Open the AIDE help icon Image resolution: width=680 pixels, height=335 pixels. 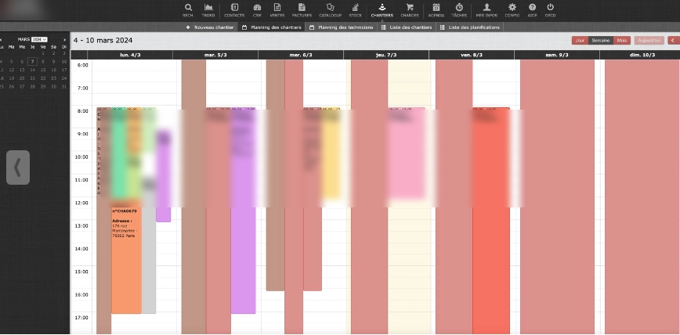coord(532,10)
